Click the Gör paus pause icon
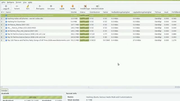 51,6
